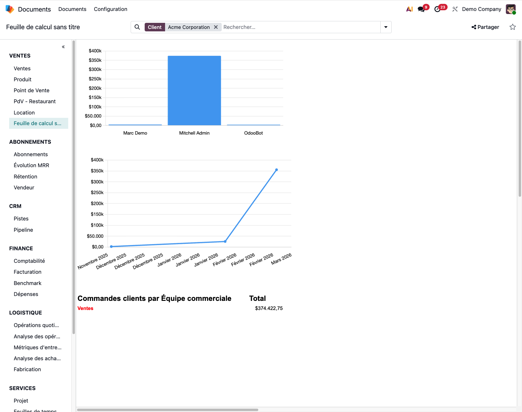
Task: Click the Partager share button
Action: pos(485,27)
